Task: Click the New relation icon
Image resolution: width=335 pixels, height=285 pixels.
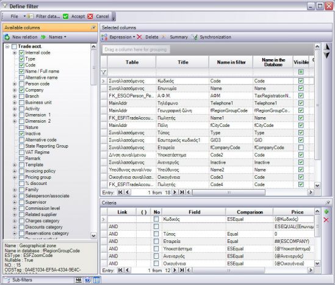Action: [7, 37]
